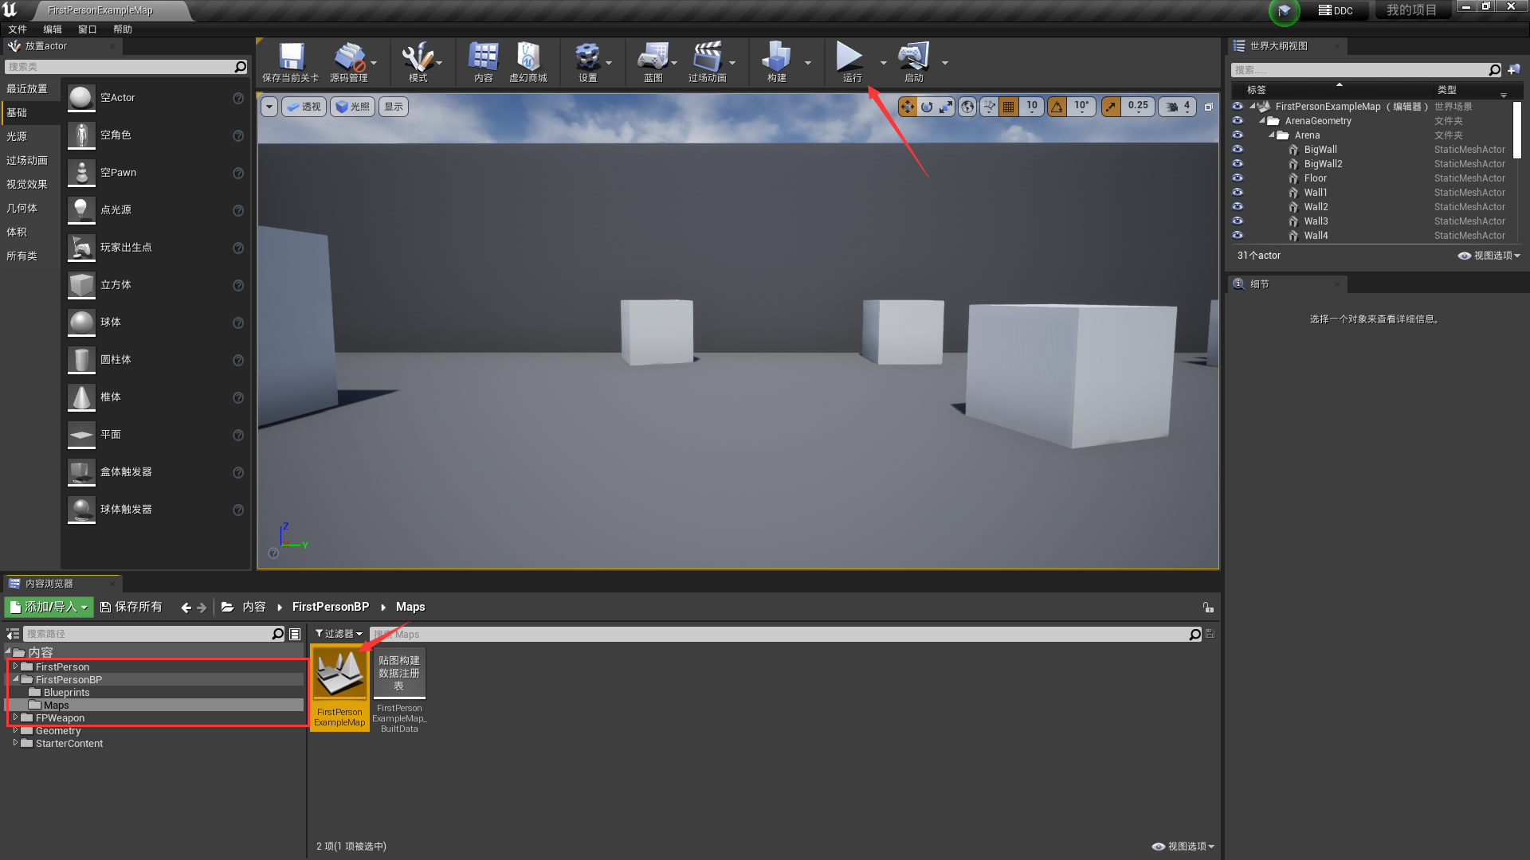Image resolution: width=1530 pixels, height=860 pixels.
Task: Toggle visibility of Wall1 actor
Action: click(1238, 193)
